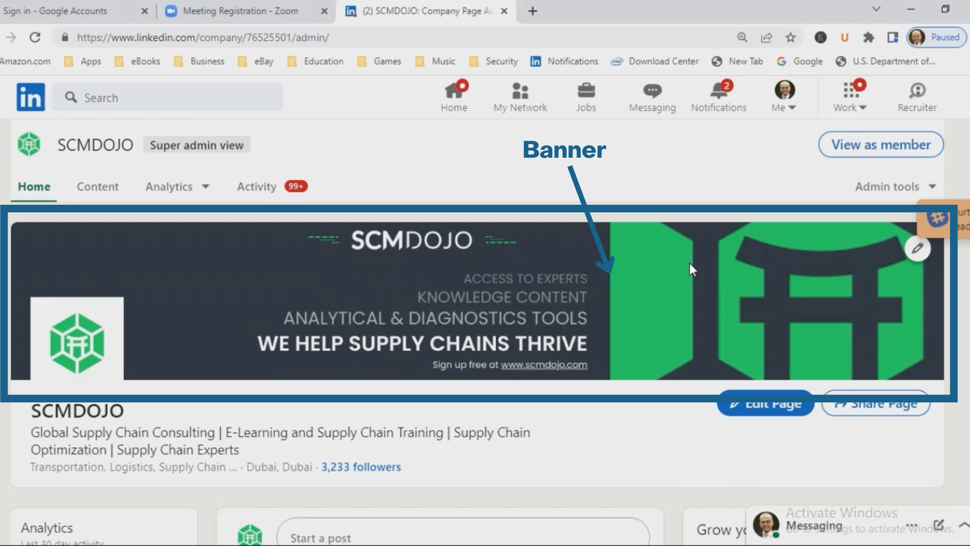Click the browser forward arrow

(x=11, y=37)
